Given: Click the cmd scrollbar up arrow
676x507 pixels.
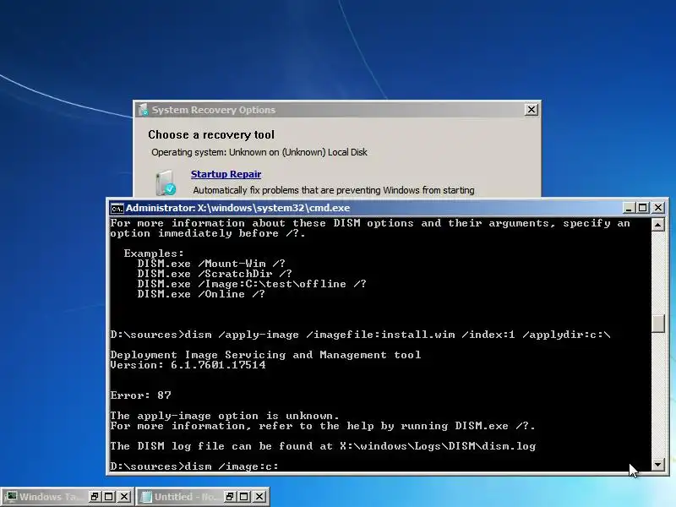Looking at the screenshot, I should [658, 225].
